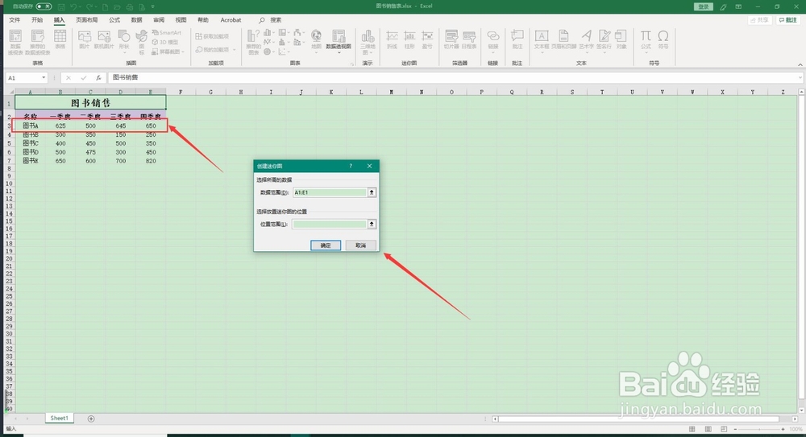Screen dimensions: 806x437
Task: Select the Sheet1 tab
Action: [59, 418]
